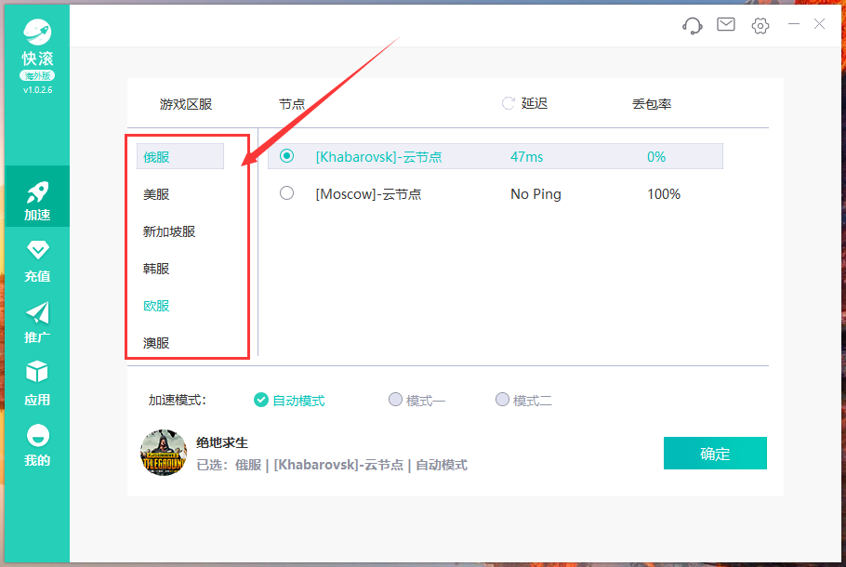The width and height of the screenshot is (846, 567).
Task: Choose 模式一 acceleration mode
Action: coord(417,401)
